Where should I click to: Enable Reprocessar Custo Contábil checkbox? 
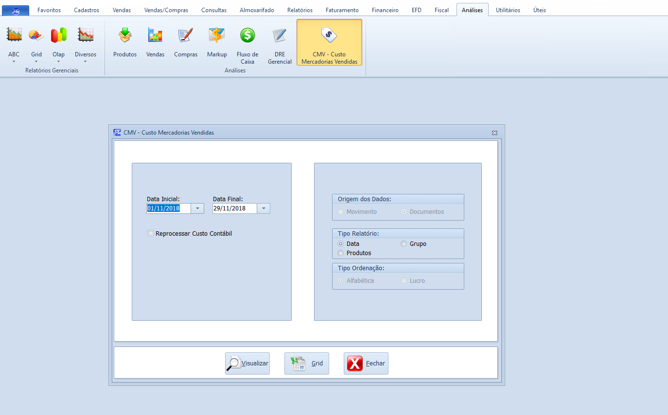pos(151,233)
